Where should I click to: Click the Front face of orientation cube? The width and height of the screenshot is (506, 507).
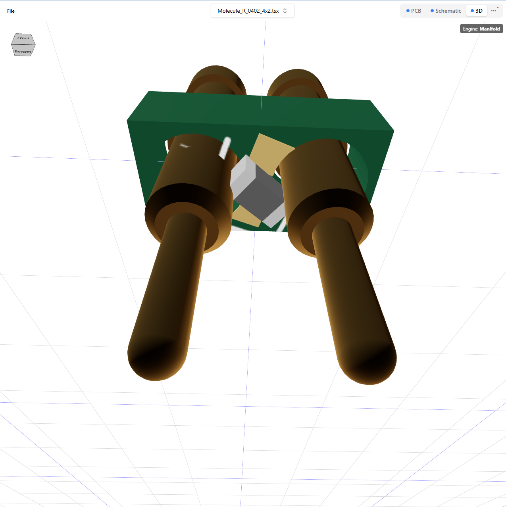(x=23, y=38)
